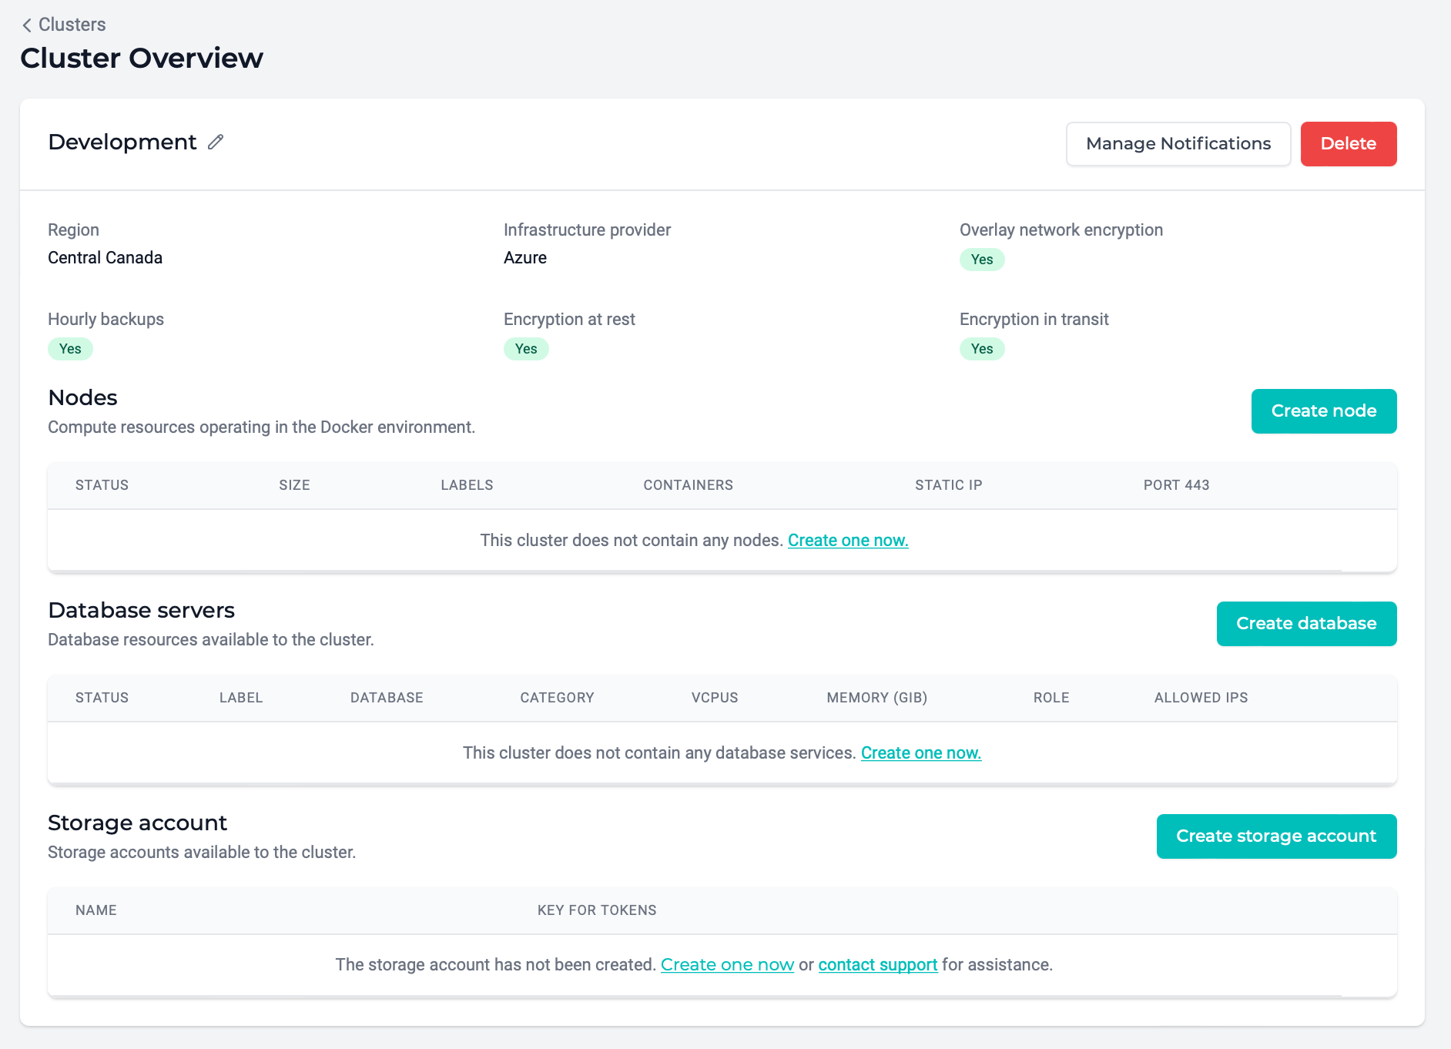Click the Create storage account button
This screenshot has height=1049, width=1451.
(1275, 836)
